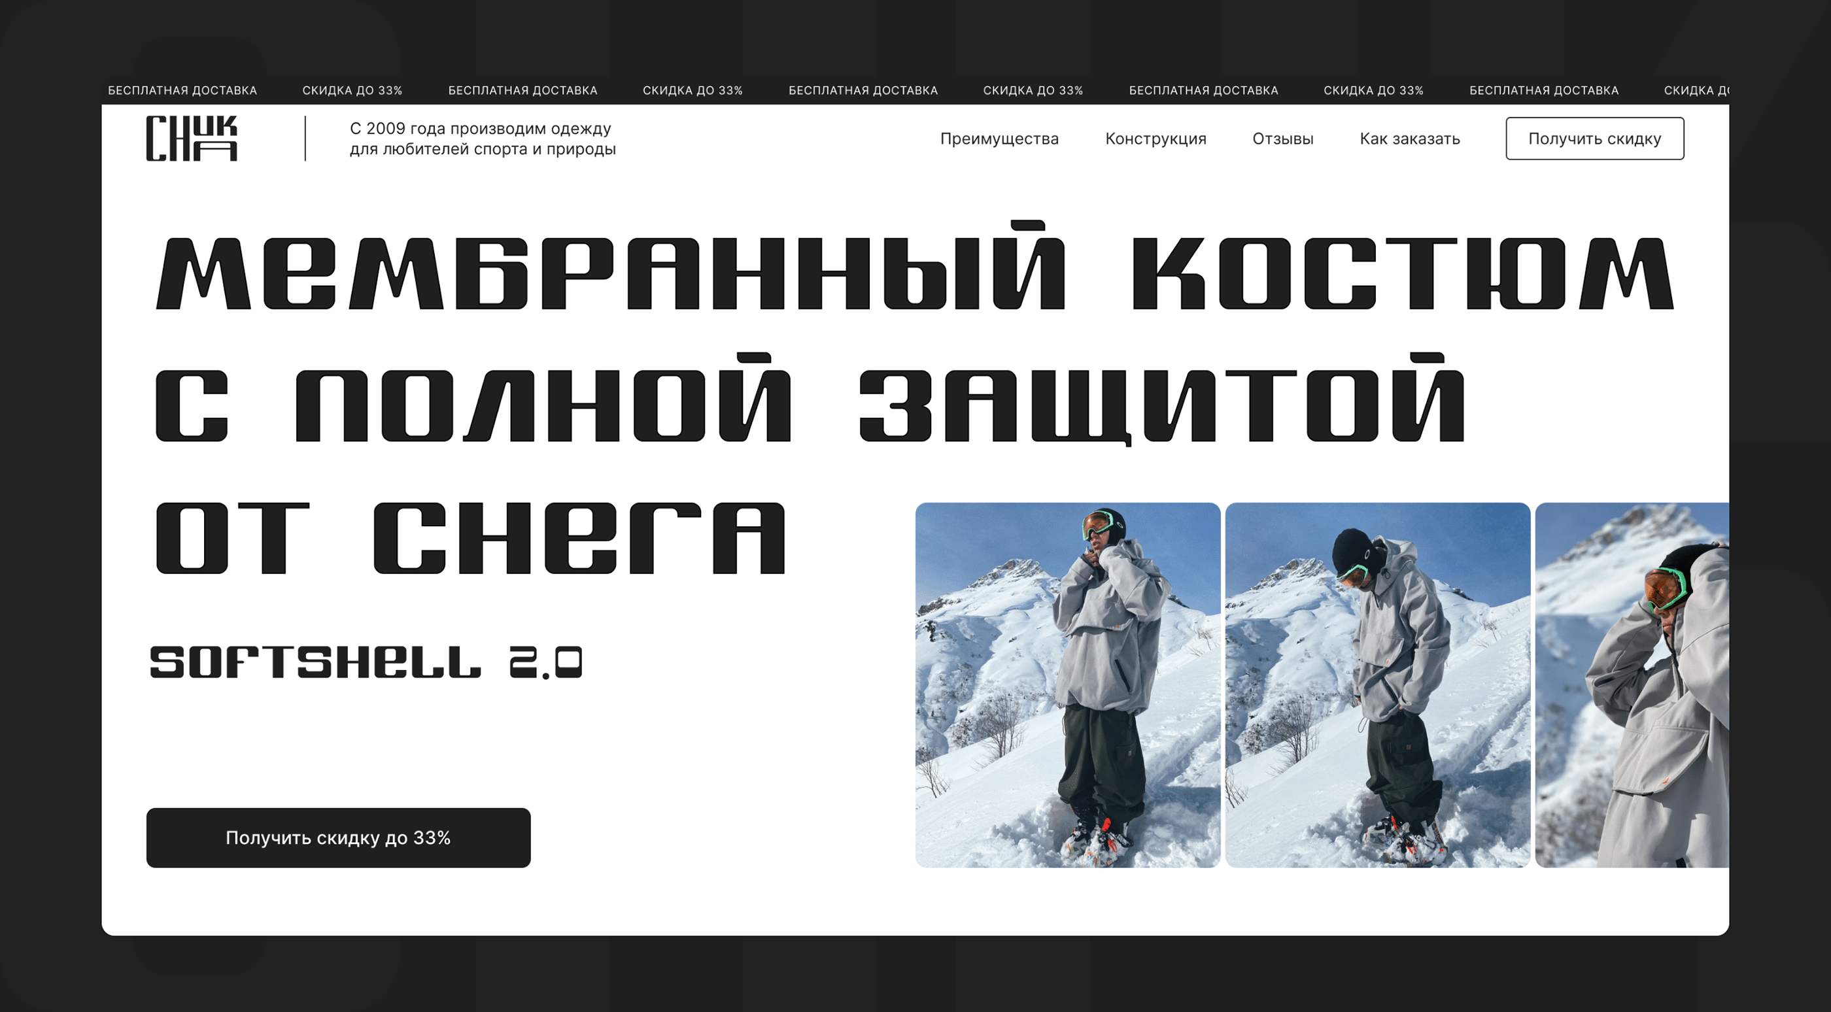This screenshot has height=1012, width=1831.
Task: Click the CHUKA logo
Action: tap(191, 139)
